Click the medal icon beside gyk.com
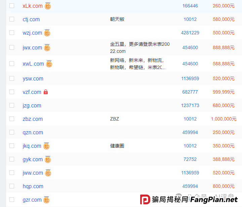 pos(48,160)
